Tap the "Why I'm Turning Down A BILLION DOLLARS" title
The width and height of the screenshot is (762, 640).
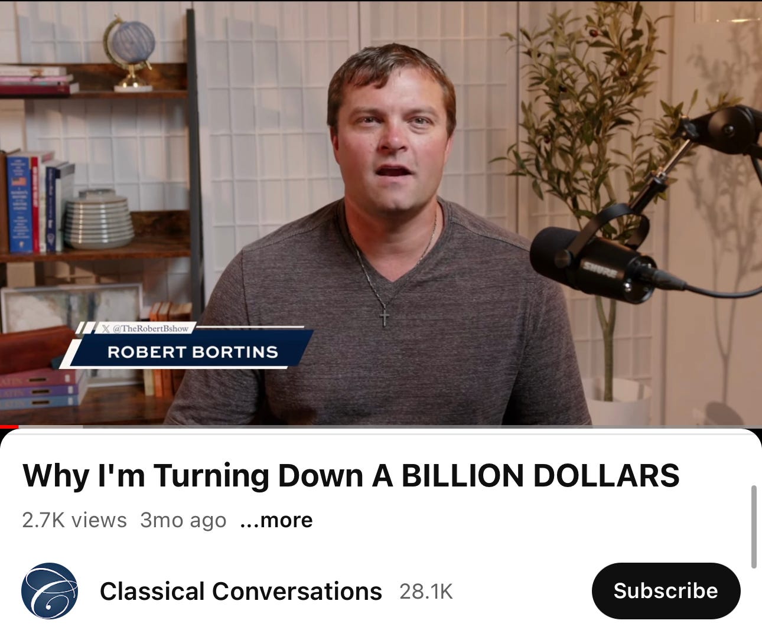(x=351, y=475)
